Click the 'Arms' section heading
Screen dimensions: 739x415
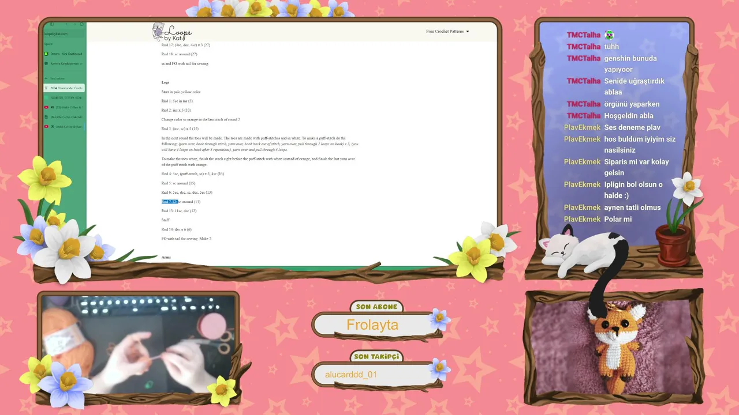point(166,257)
